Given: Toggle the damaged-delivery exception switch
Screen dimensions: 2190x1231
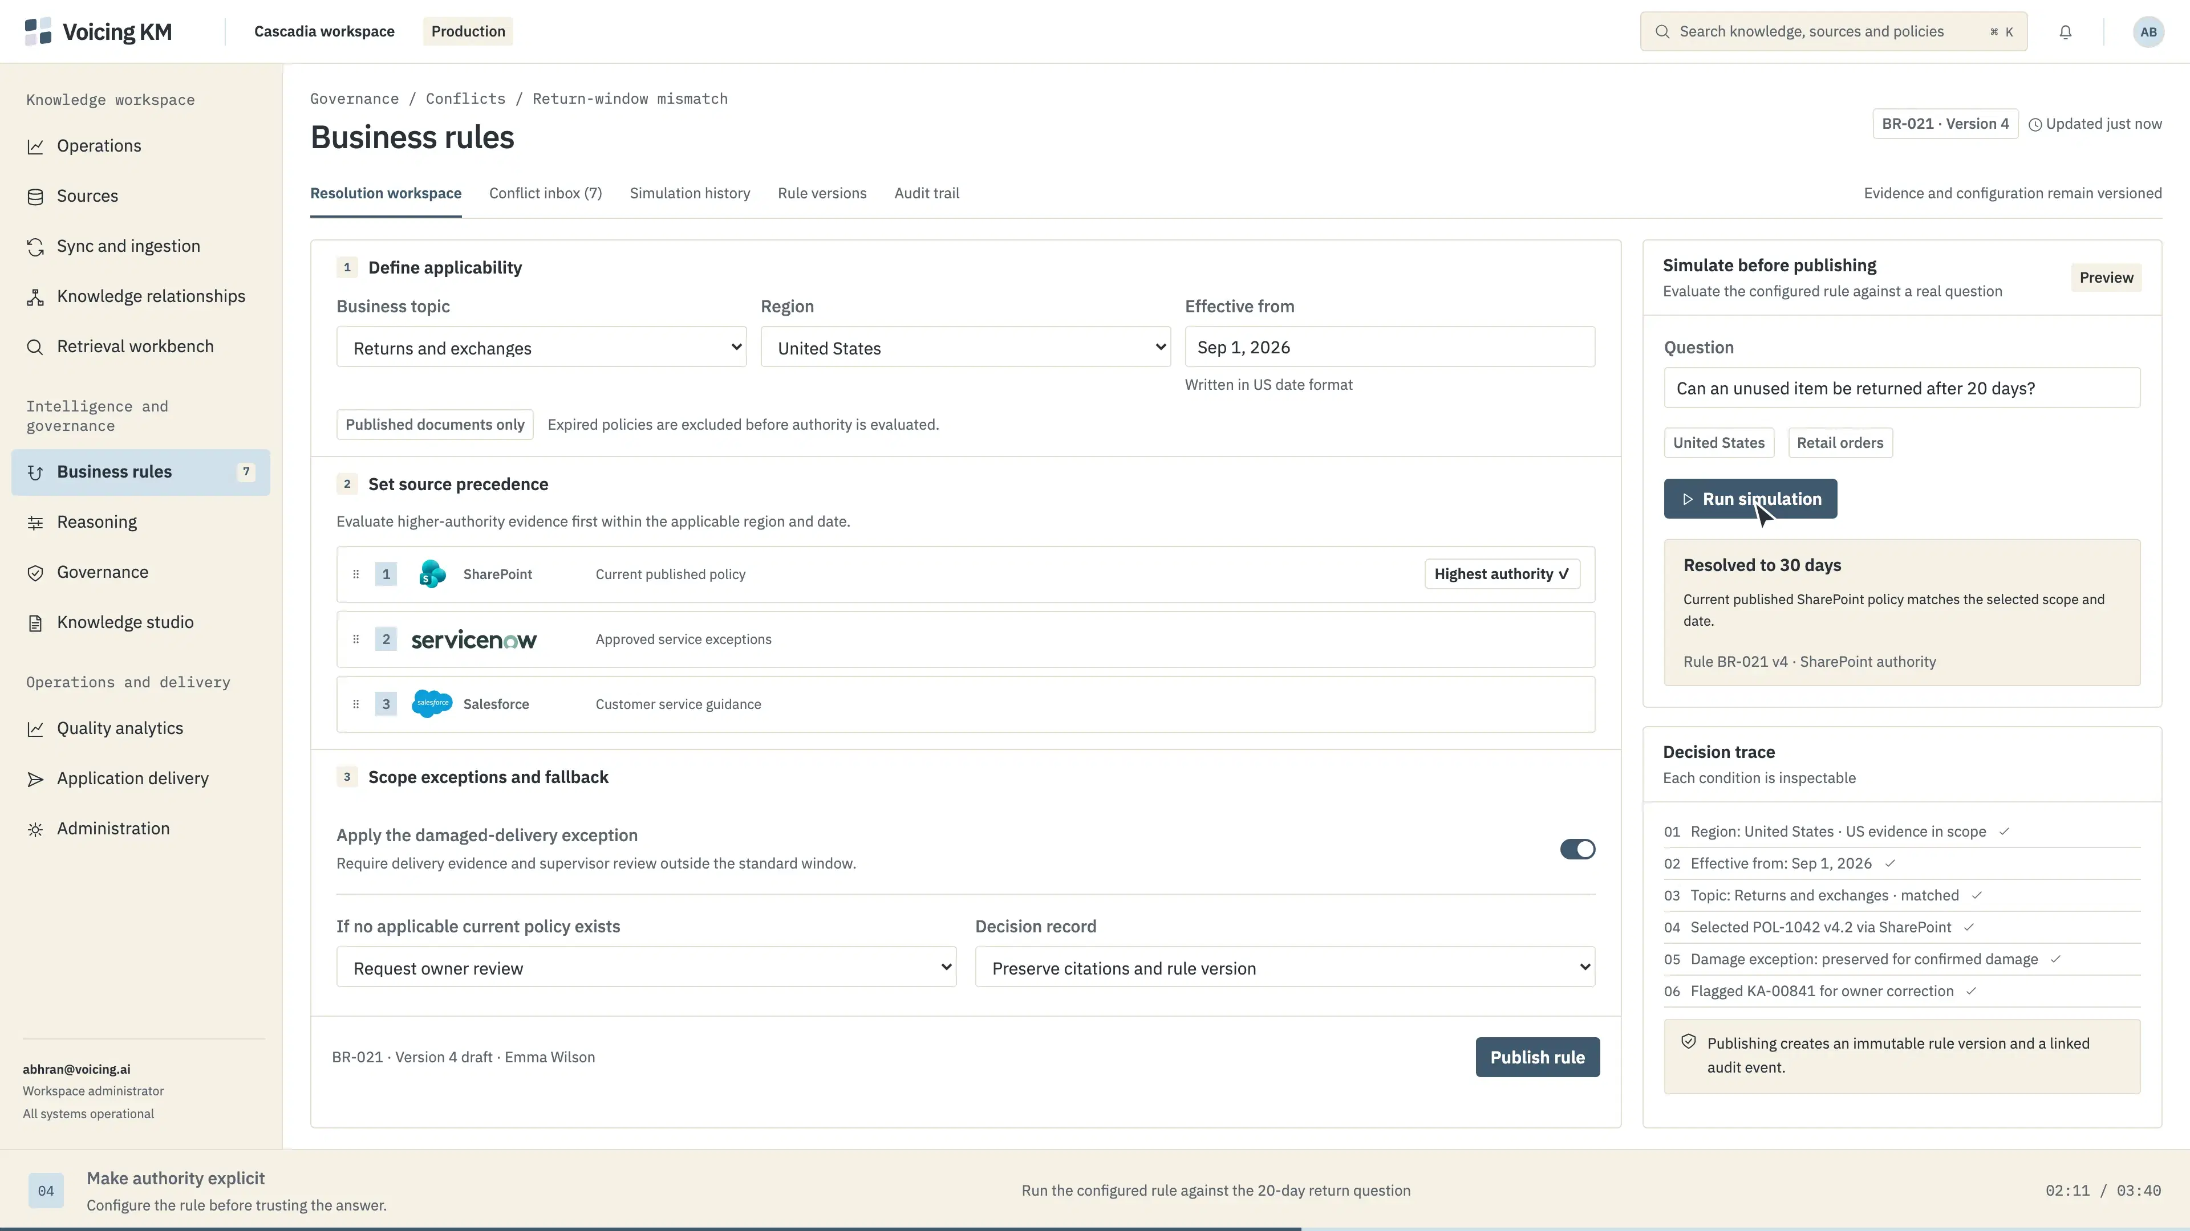Looking at the screenshot, I should coord(1577,849).
